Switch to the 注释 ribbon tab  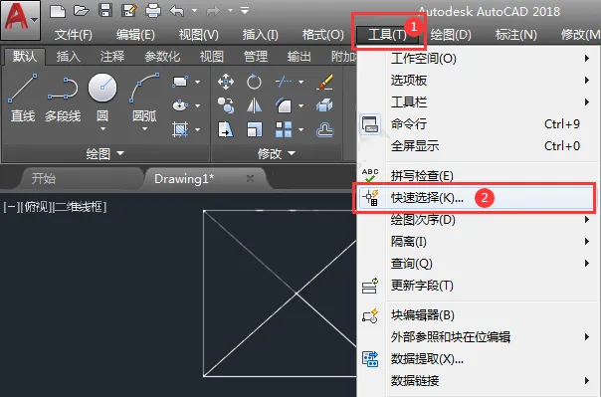click(x=112, y=57)
